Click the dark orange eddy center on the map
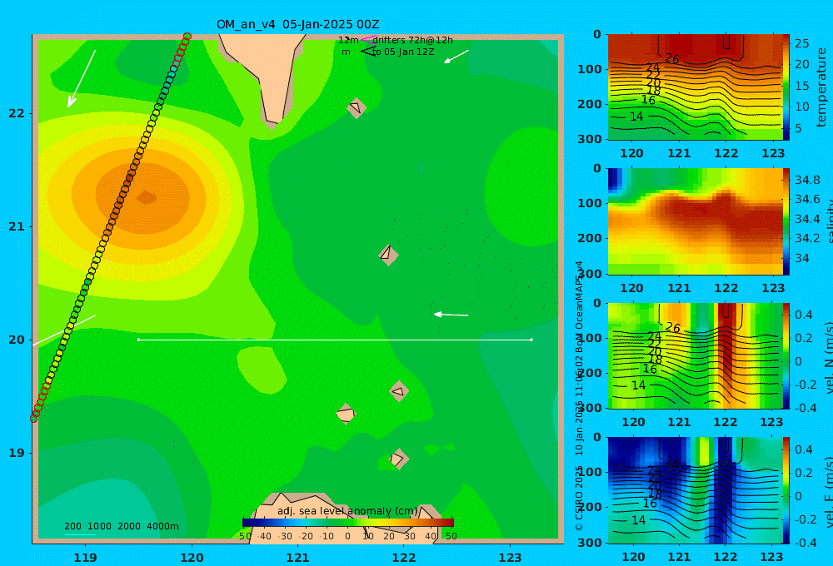 click(x=146, y=198)
